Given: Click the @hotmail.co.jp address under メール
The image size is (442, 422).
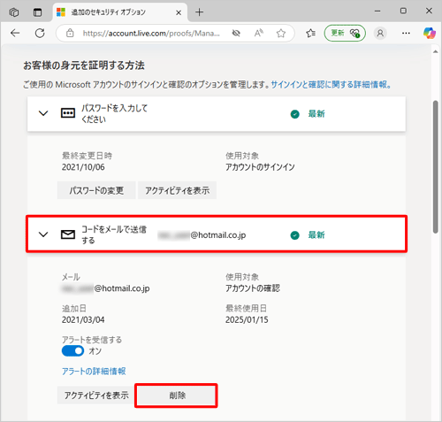Looking at the screenshot, I should point(106,288).
